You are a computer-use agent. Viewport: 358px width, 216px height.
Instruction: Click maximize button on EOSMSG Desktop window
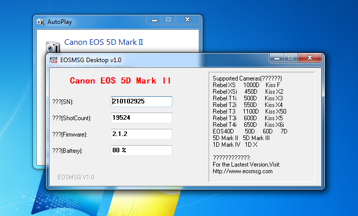tap(290, 58)
